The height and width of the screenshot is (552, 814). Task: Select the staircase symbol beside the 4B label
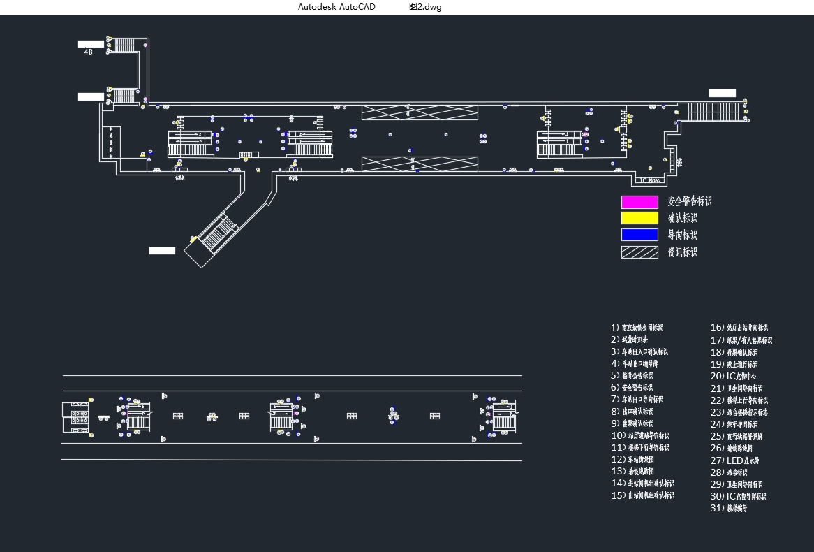pos(124,45)
